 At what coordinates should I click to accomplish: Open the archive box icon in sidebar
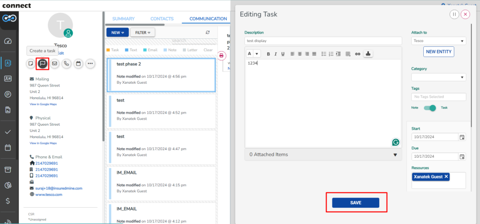8,170
